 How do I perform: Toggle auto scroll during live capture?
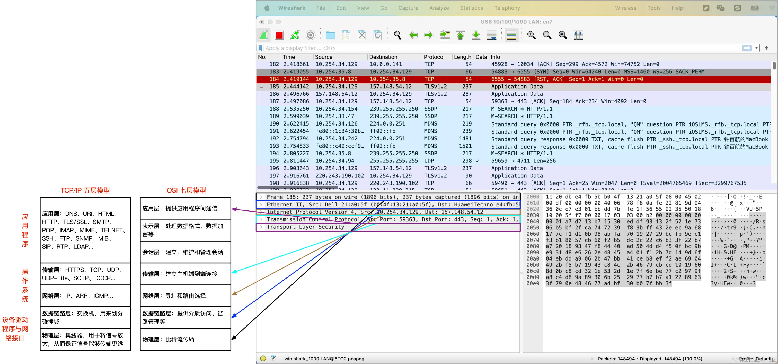pyautogui.click(x=492, y=35)
